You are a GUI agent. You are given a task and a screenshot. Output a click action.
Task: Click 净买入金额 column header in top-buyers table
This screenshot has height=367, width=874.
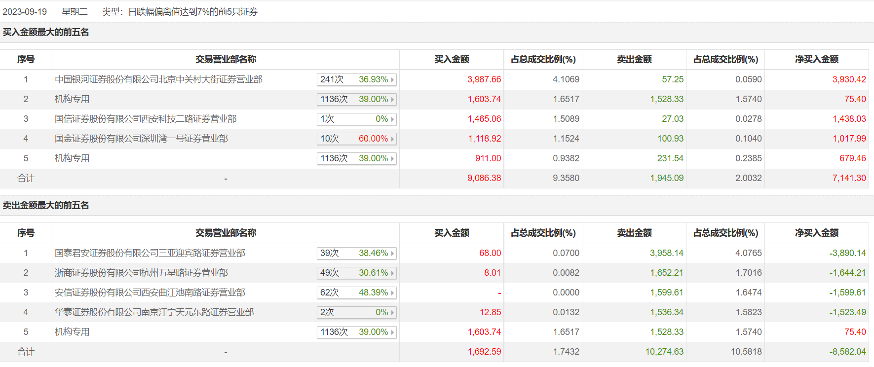816,60
